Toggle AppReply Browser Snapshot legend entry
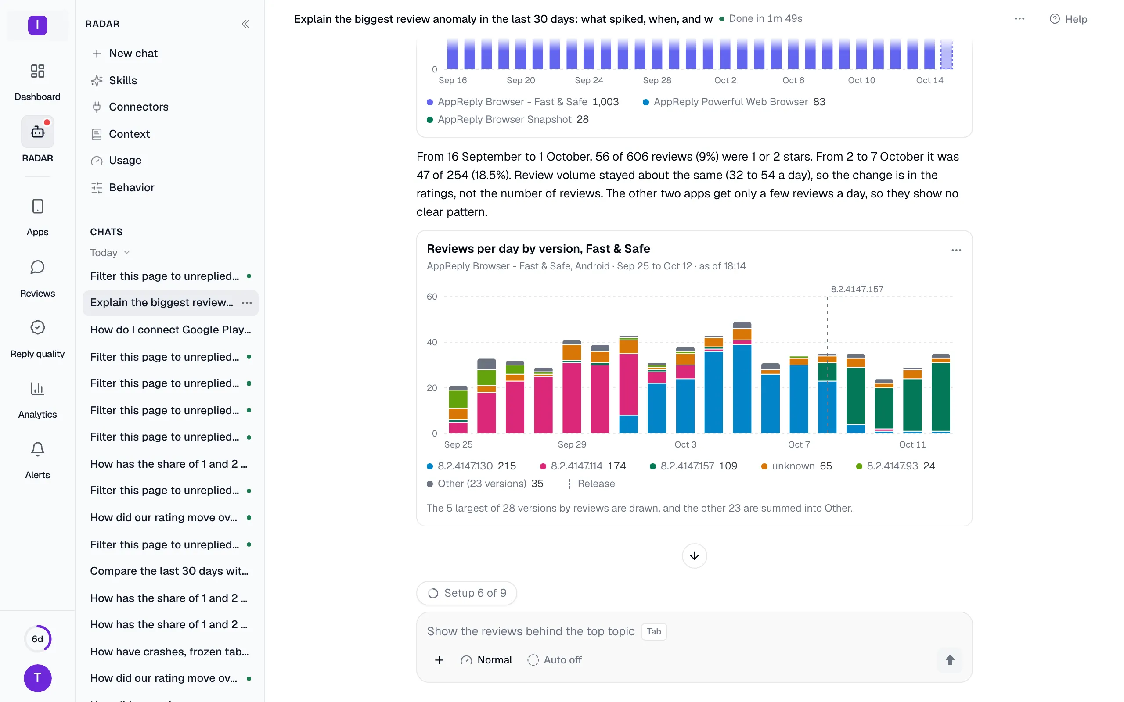This screenshot has height=702, width=1124. coord(508,119)
